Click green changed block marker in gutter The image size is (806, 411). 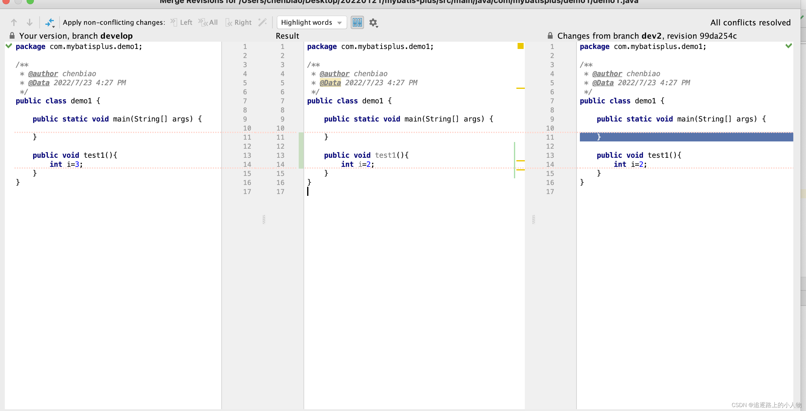(301, 150)
